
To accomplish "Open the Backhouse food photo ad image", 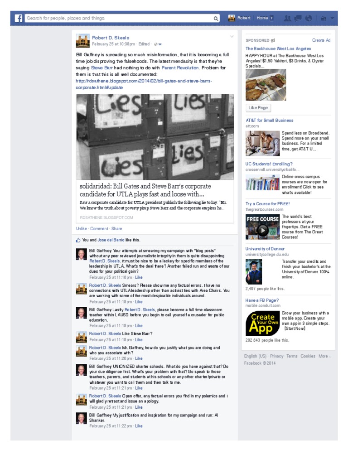I will point(266,85).
